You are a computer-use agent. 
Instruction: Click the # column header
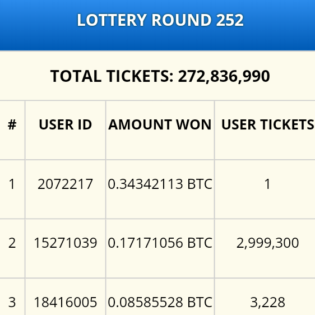tap(12, 124)
